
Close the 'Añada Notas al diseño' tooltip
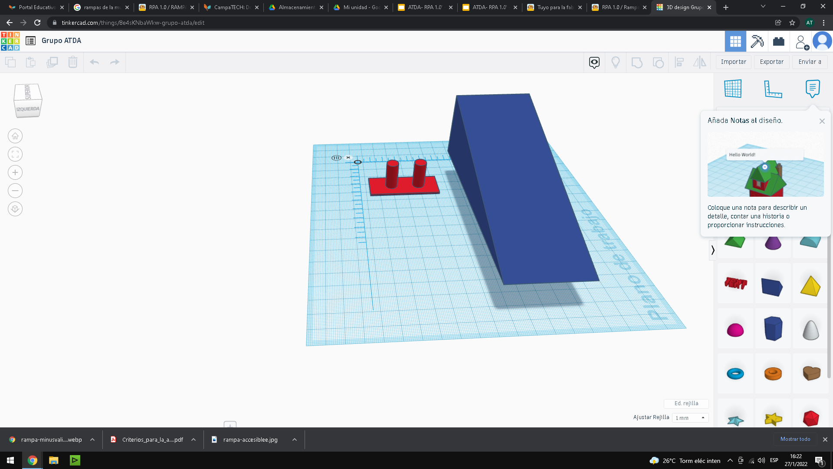coord(822,121)
